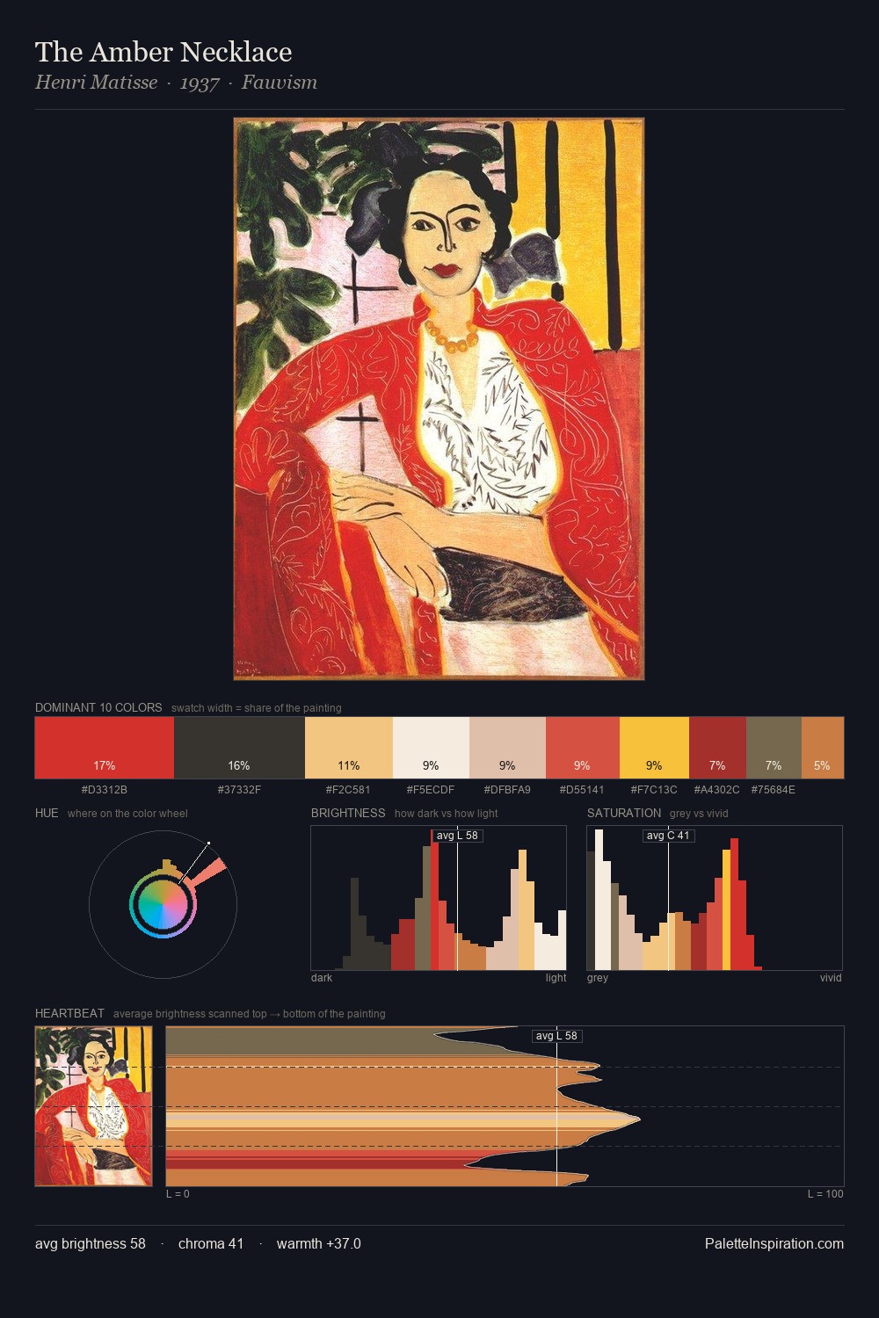Click the 'HEARTBEAT' section heading
Screen dimensions: 879x1318
click(x=69, y=1013)
